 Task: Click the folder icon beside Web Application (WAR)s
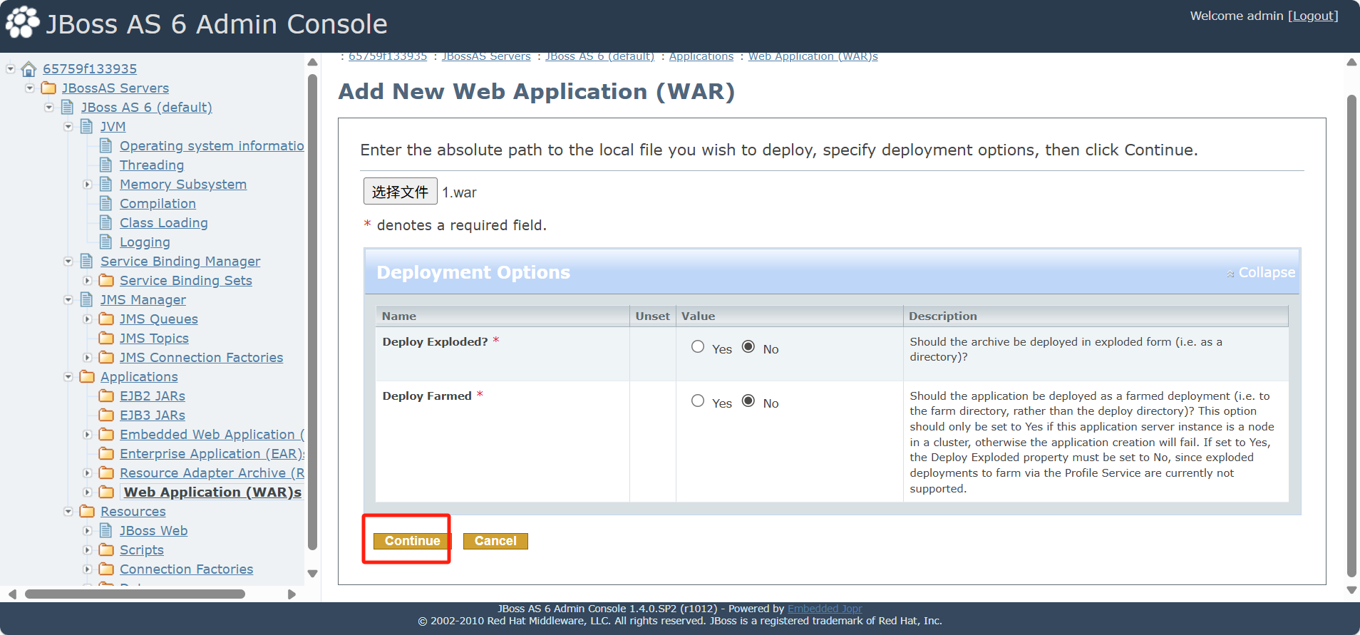pyautogui.click(x=106, y=492)
